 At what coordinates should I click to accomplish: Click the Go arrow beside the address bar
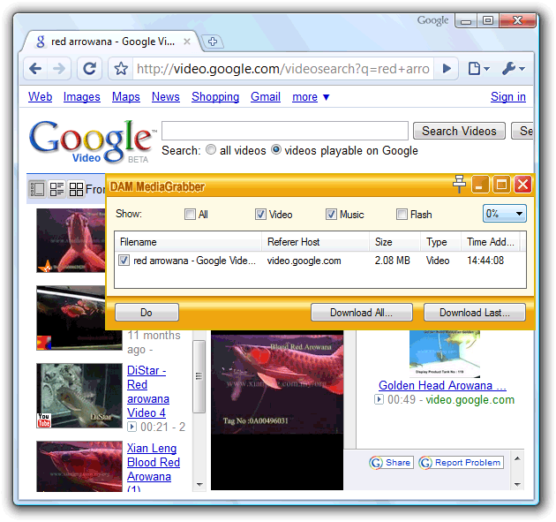click(x=447, y=69)
